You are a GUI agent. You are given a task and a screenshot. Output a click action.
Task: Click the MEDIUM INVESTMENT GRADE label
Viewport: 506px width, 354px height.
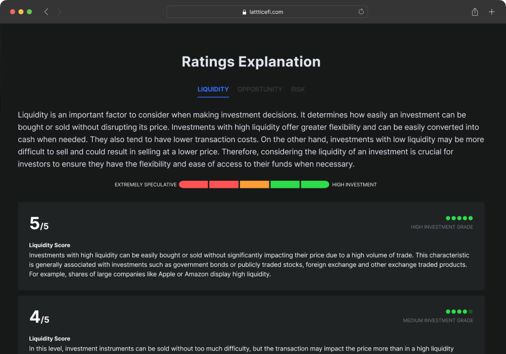coord(438,320)
